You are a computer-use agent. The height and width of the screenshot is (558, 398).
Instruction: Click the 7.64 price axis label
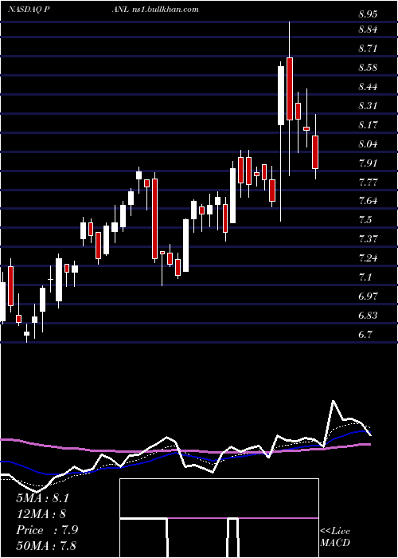coord(368,201)
